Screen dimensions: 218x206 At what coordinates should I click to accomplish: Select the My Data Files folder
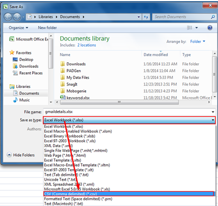point(75,77)
